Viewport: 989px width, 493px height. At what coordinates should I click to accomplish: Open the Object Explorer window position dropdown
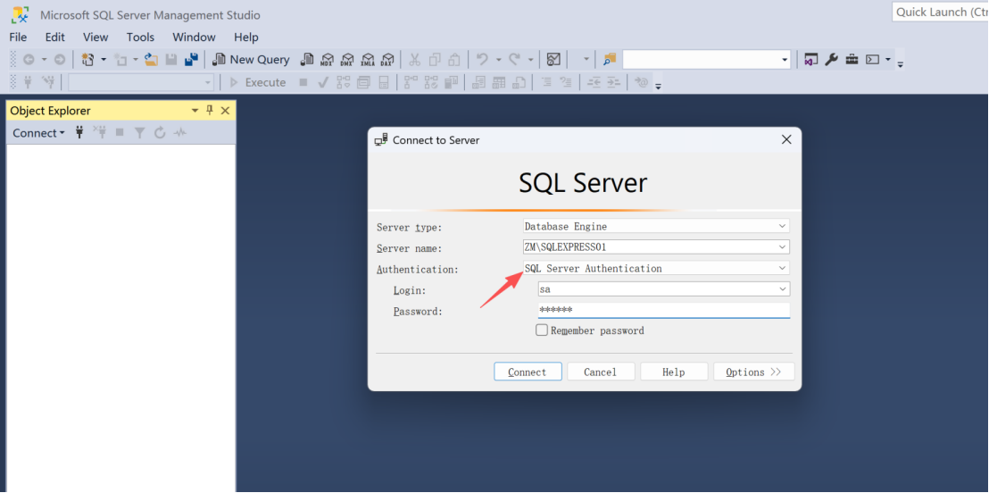(195, 111)
